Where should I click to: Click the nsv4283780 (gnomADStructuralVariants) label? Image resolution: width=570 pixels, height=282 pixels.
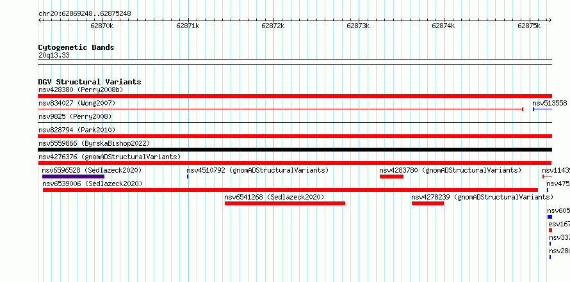[x=450, y=170]
